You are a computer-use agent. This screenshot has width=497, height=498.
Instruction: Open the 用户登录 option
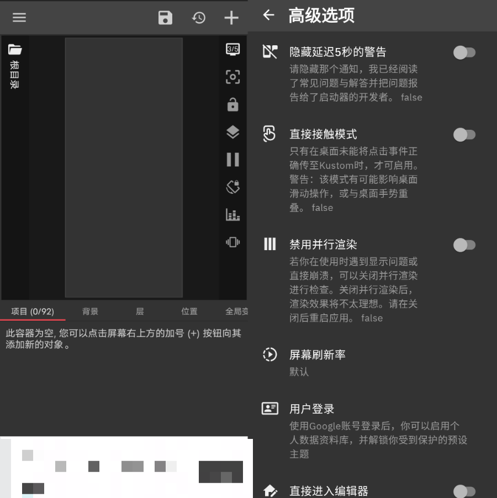pyautogui.click(x=372, y=431)
